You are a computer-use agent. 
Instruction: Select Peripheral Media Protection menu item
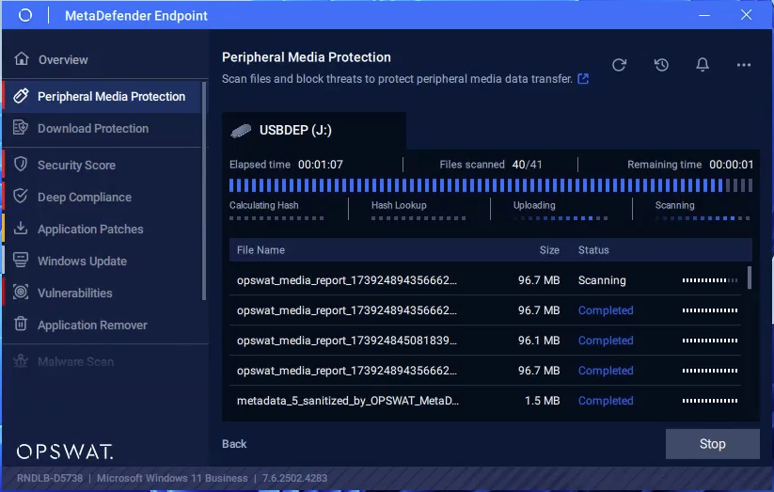coord(103,96)
